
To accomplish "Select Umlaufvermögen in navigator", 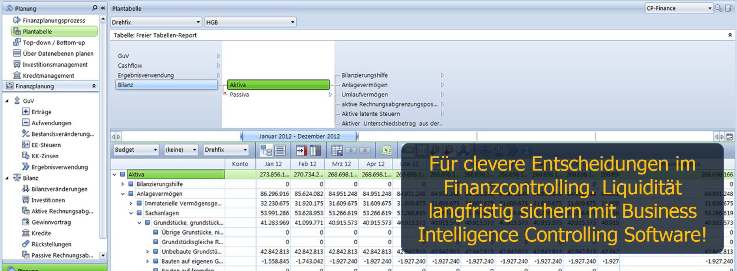I will (365, 95).
